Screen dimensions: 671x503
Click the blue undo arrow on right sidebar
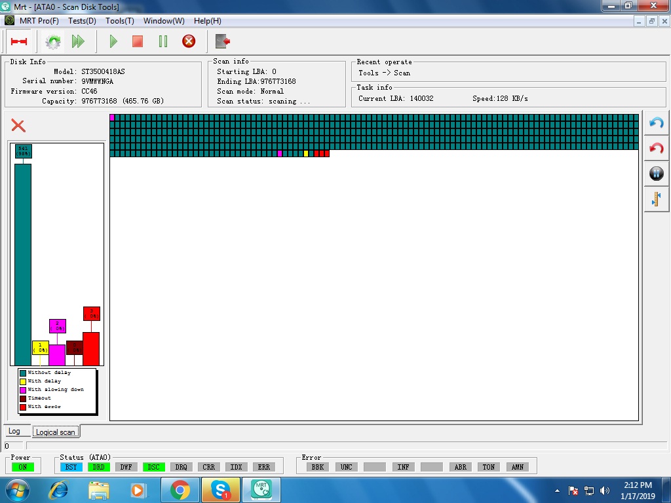tap(657, 124)
